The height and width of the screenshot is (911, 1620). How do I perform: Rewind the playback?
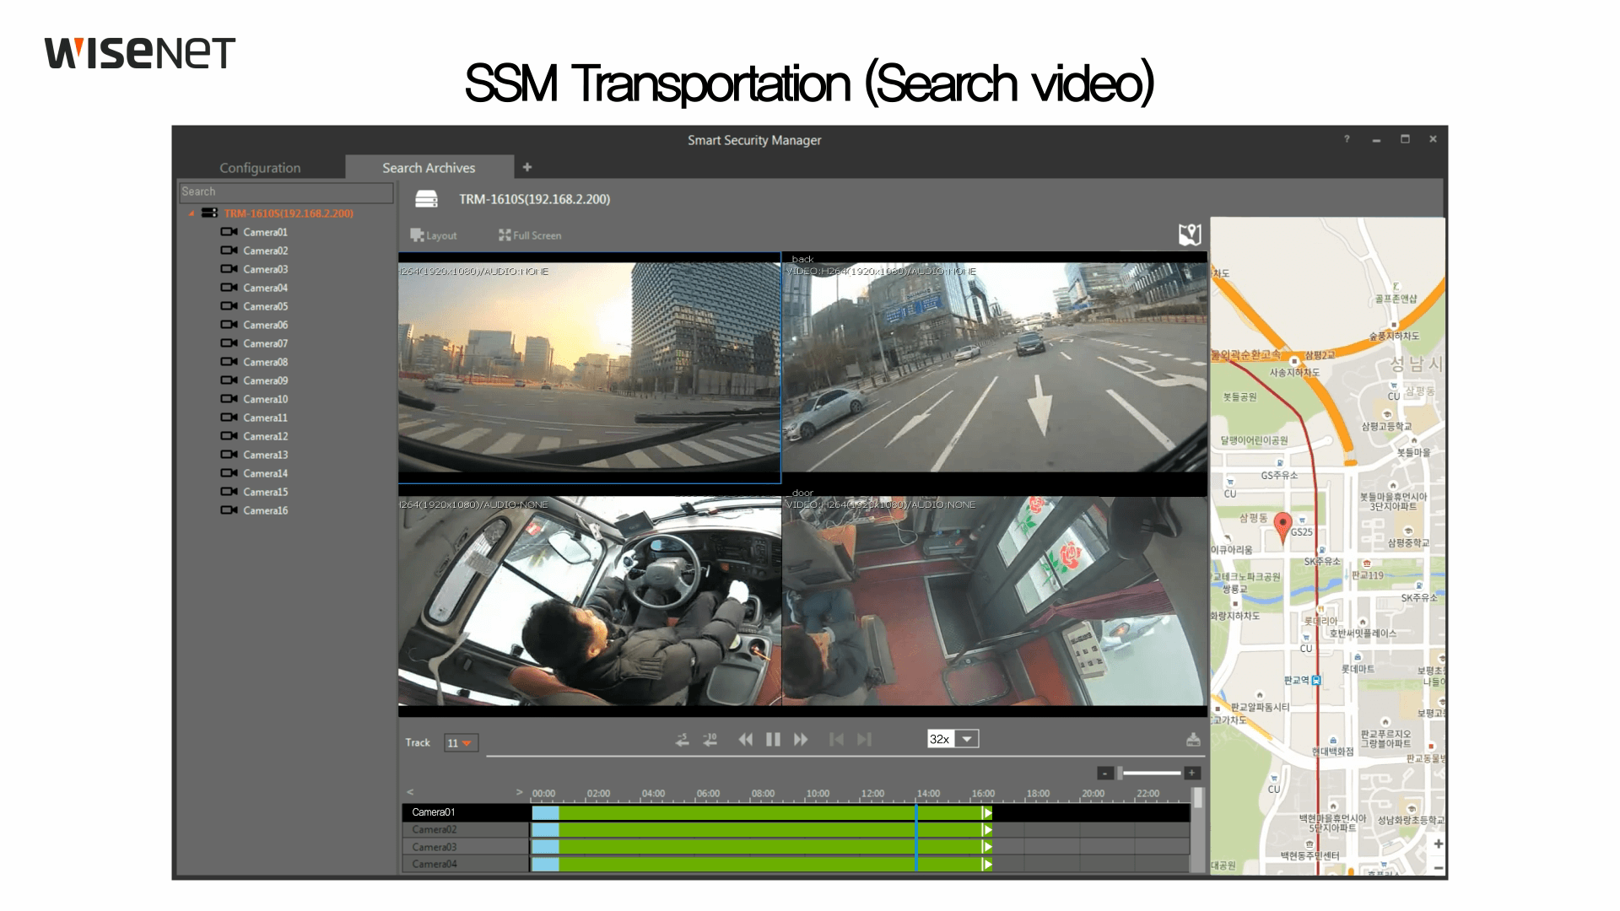[746, 740]
